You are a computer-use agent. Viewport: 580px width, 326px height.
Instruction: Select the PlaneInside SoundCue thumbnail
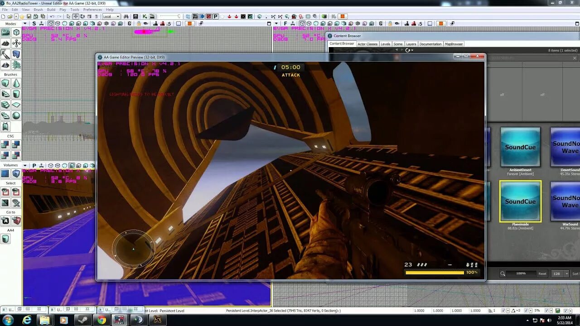[520, 201]
